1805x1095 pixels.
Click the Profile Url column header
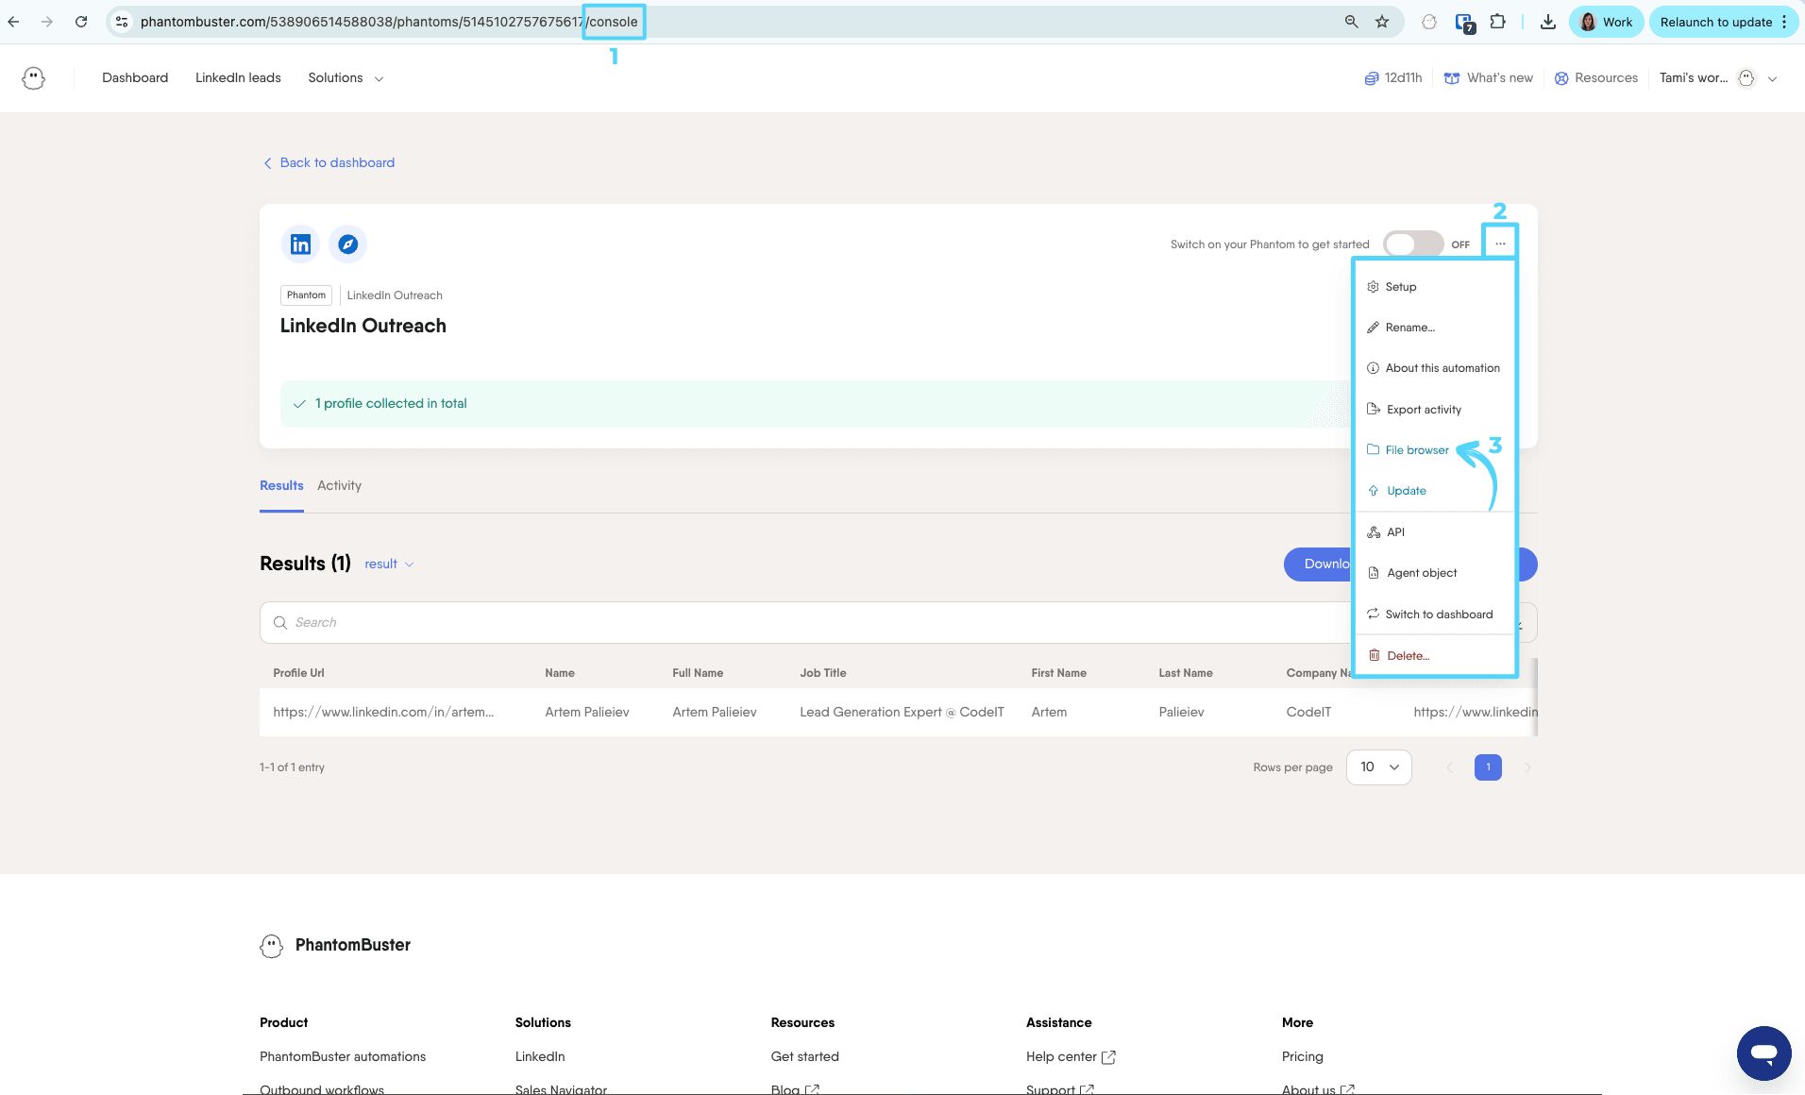[x=298, y=674]
